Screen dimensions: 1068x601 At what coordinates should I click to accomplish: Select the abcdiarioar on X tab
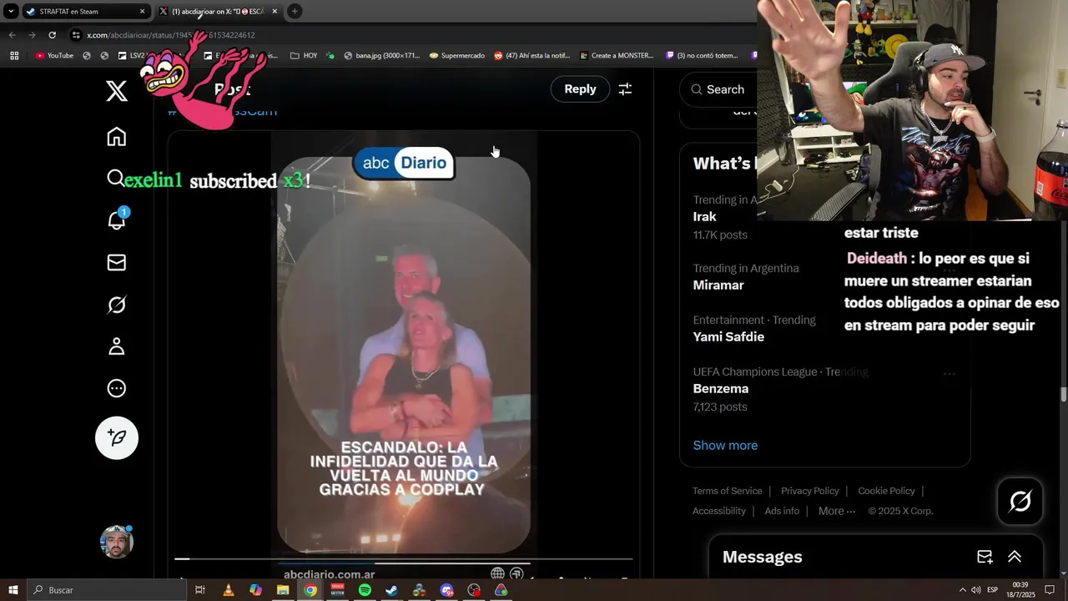[x=217, y=12]
